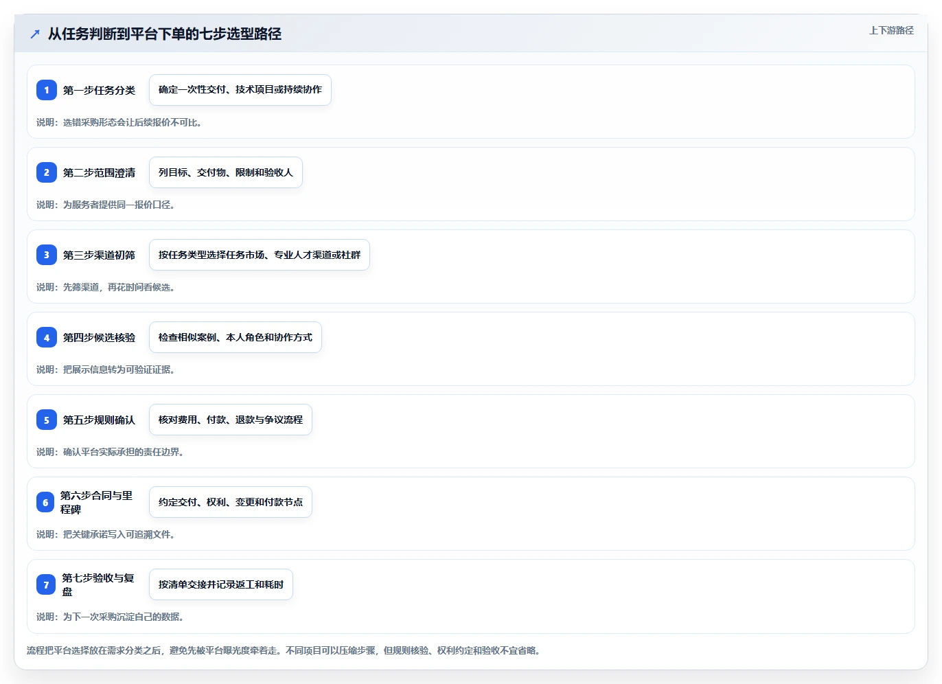Viewport: 942px width, 684px height.
Task: Click the 第七步验收与复盘 step title
Action: tap(98, 584)
